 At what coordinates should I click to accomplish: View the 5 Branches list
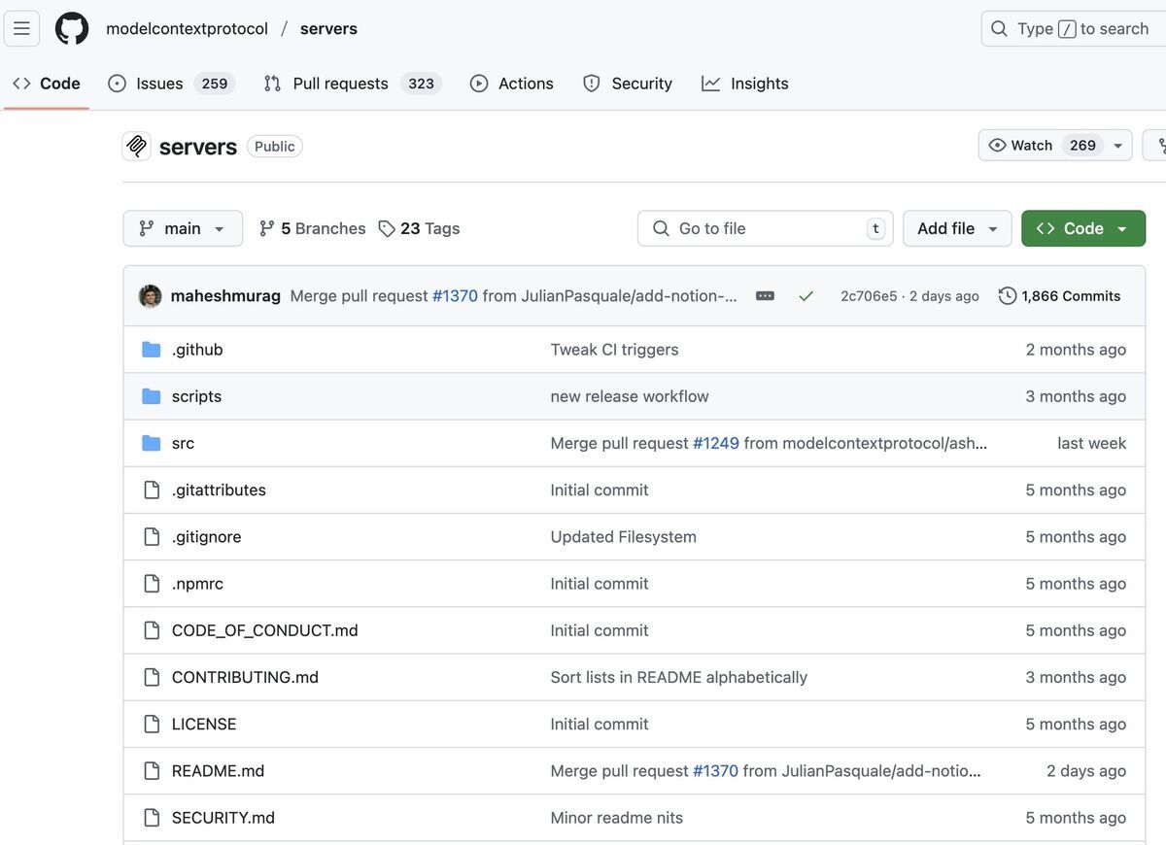click(x=313, y=228)
